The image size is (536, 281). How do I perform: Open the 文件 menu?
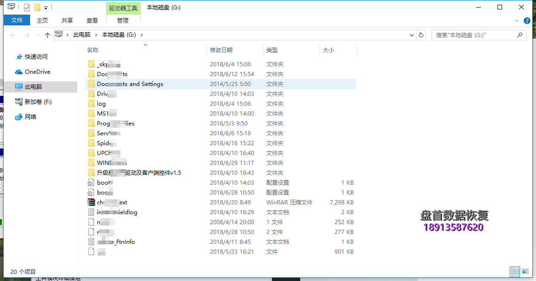click(17, 20)
